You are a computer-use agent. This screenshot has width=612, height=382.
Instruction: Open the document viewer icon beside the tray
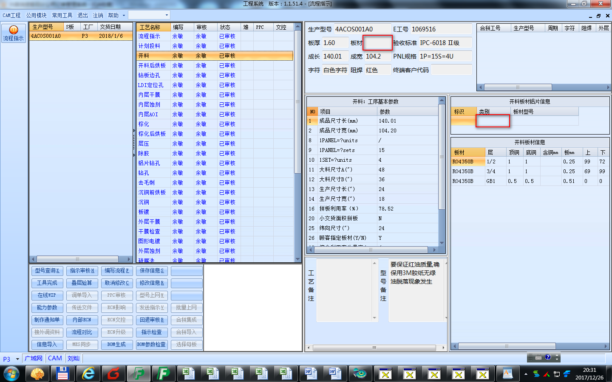pyautogui.click(x=507, y=374)
